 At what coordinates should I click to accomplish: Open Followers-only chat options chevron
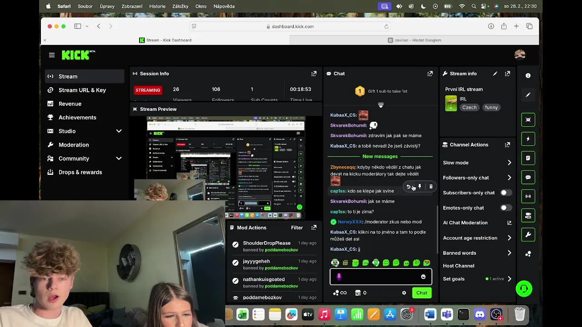tap(509, 178)
